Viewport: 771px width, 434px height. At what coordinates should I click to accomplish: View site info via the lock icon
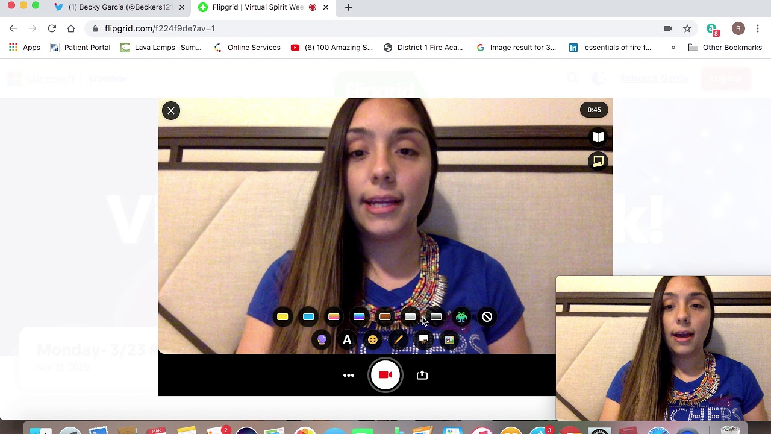point(95,28)
